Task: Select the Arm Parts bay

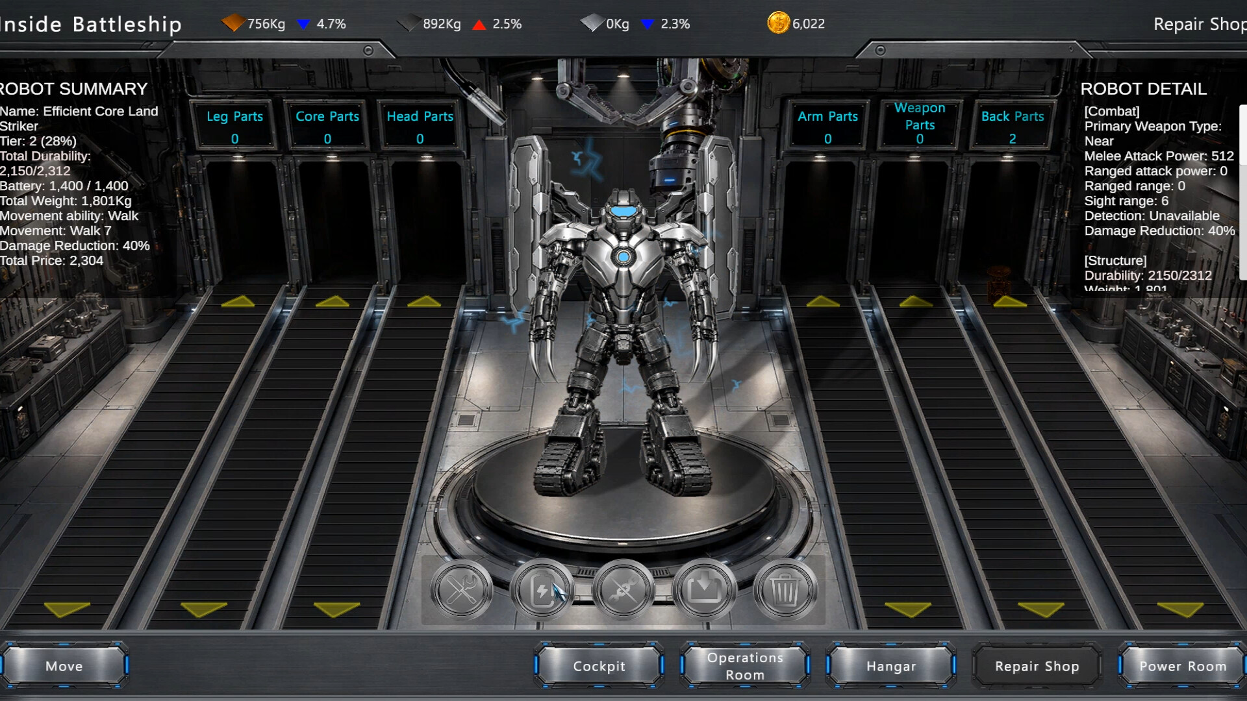Action: point(828,126)
